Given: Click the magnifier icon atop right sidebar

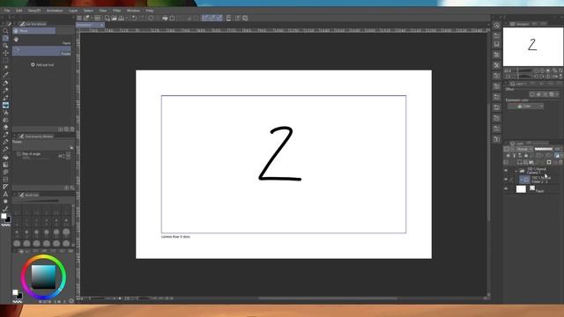Looking at the screenshot, I should click(497, 26).
